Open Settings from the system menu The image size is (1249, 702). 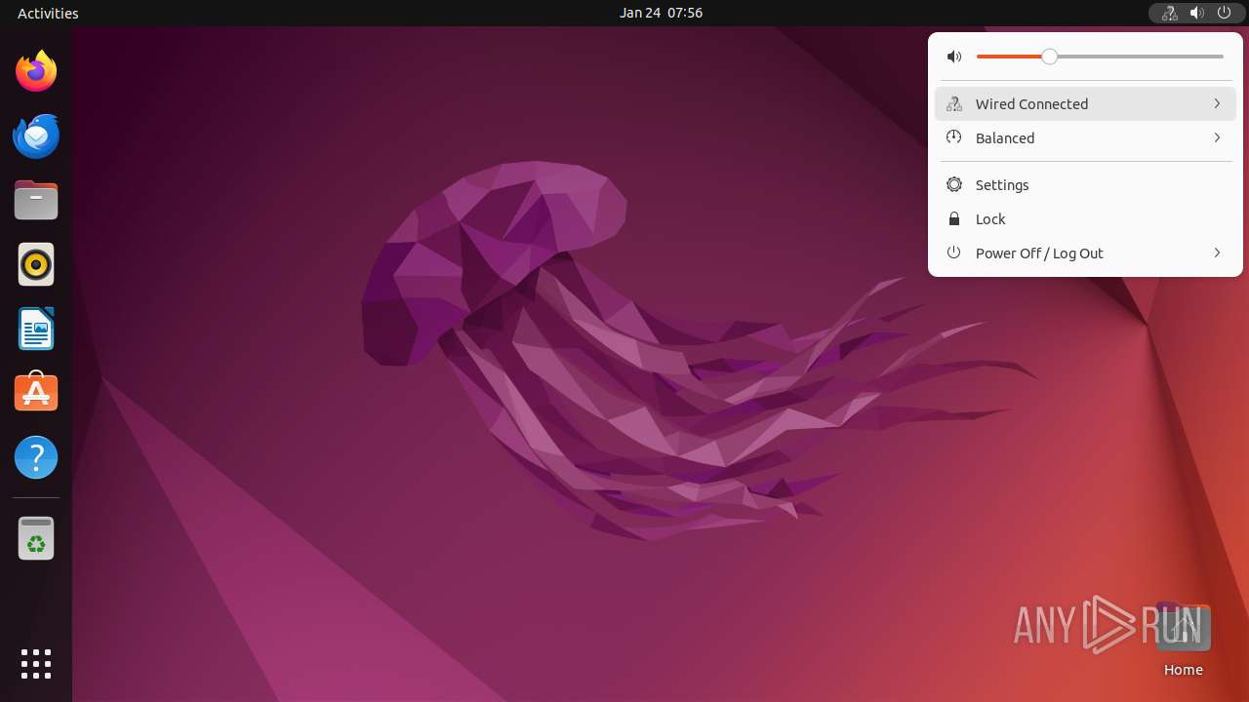tap(1085, 184)
